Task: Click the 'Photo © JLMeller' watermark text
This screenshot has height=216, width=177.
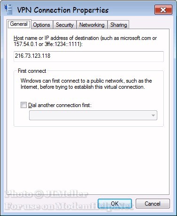Action: click(x=46, y=194)
